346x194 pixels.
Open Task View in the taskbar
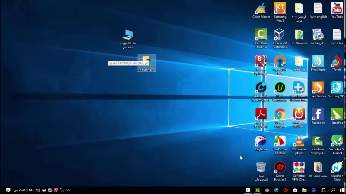(x=323, y=190)
